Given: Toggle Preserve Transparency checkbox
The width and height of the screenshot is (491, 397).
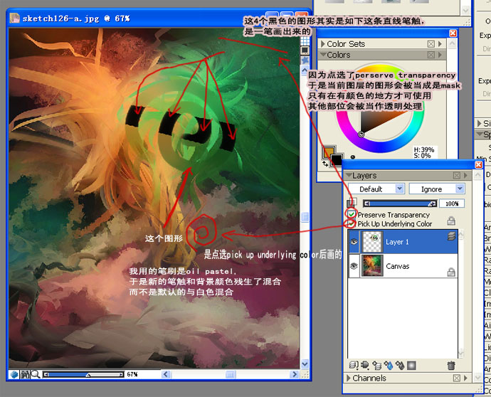Looking at the screenshot, I should pos(352,214).
